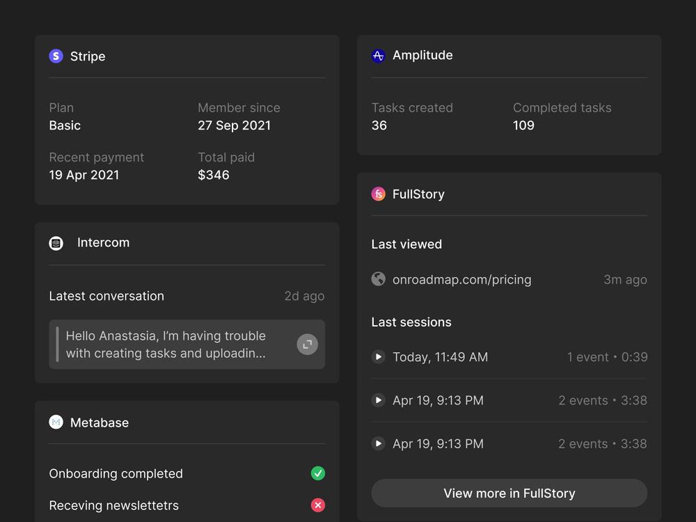This screenshot has height=522, width=696.
Task: Play the Apr 19 session above the last row
Action: click(x=378, y=400)
